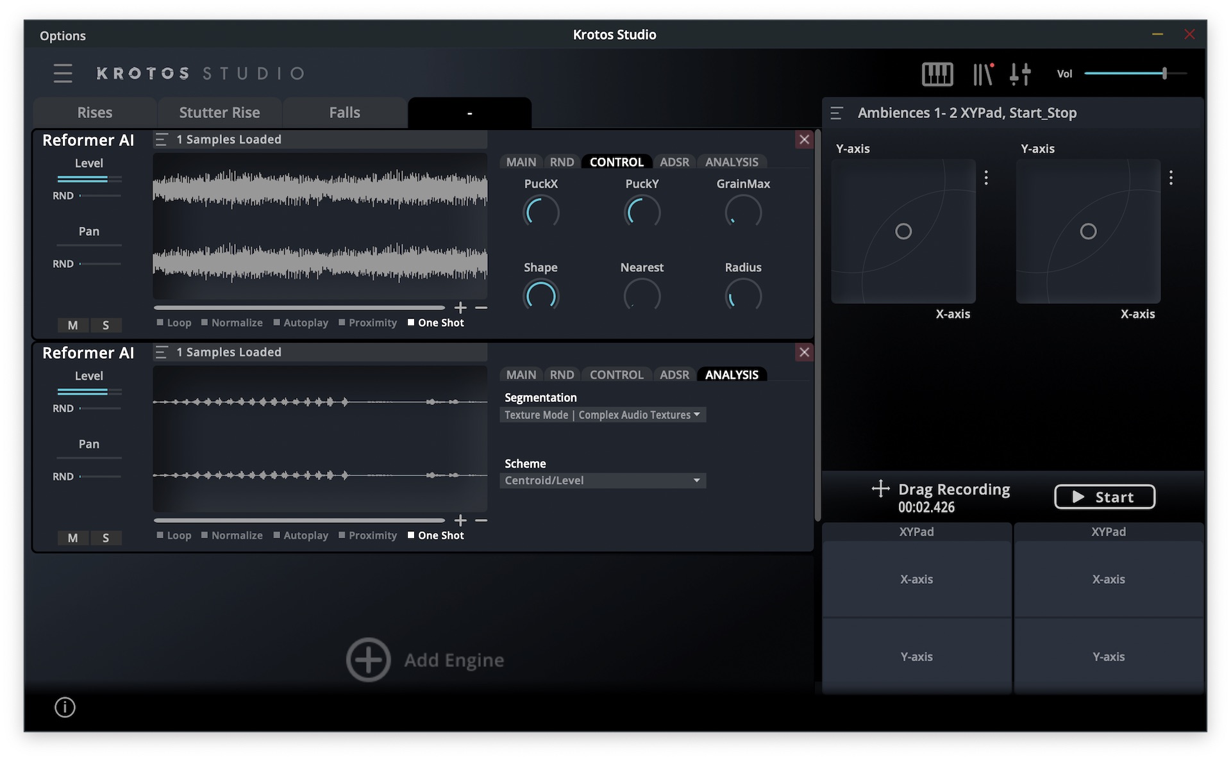
Task: Adjust the master Vol slider
Action: point(1164,74)
